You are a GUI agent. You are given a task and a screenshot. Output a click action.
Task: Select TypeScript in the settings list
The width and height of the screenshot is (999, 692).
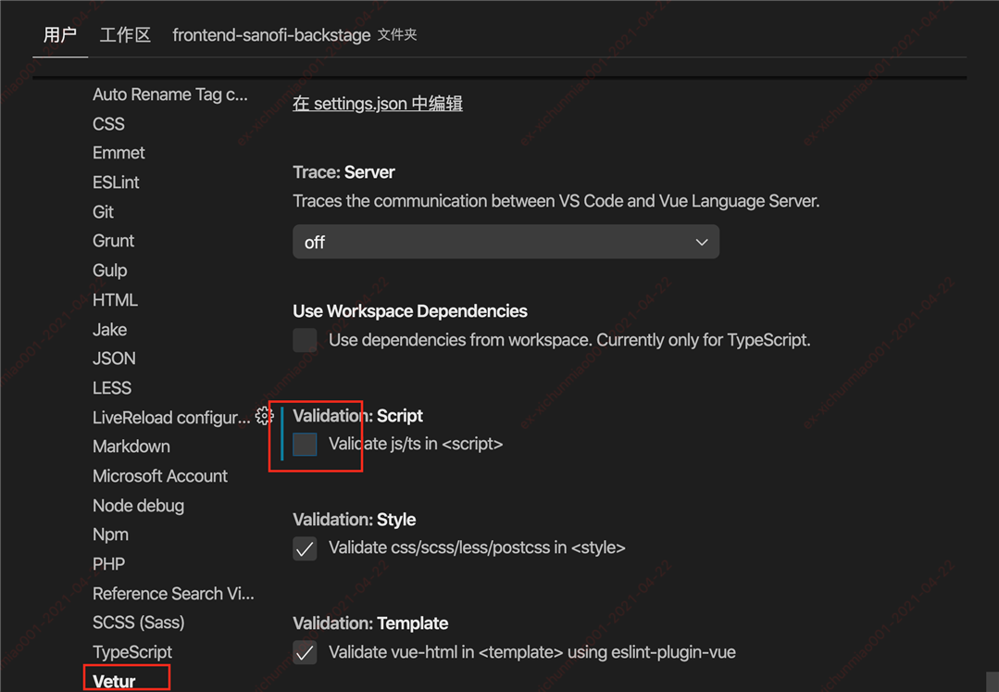click(132, 652)
